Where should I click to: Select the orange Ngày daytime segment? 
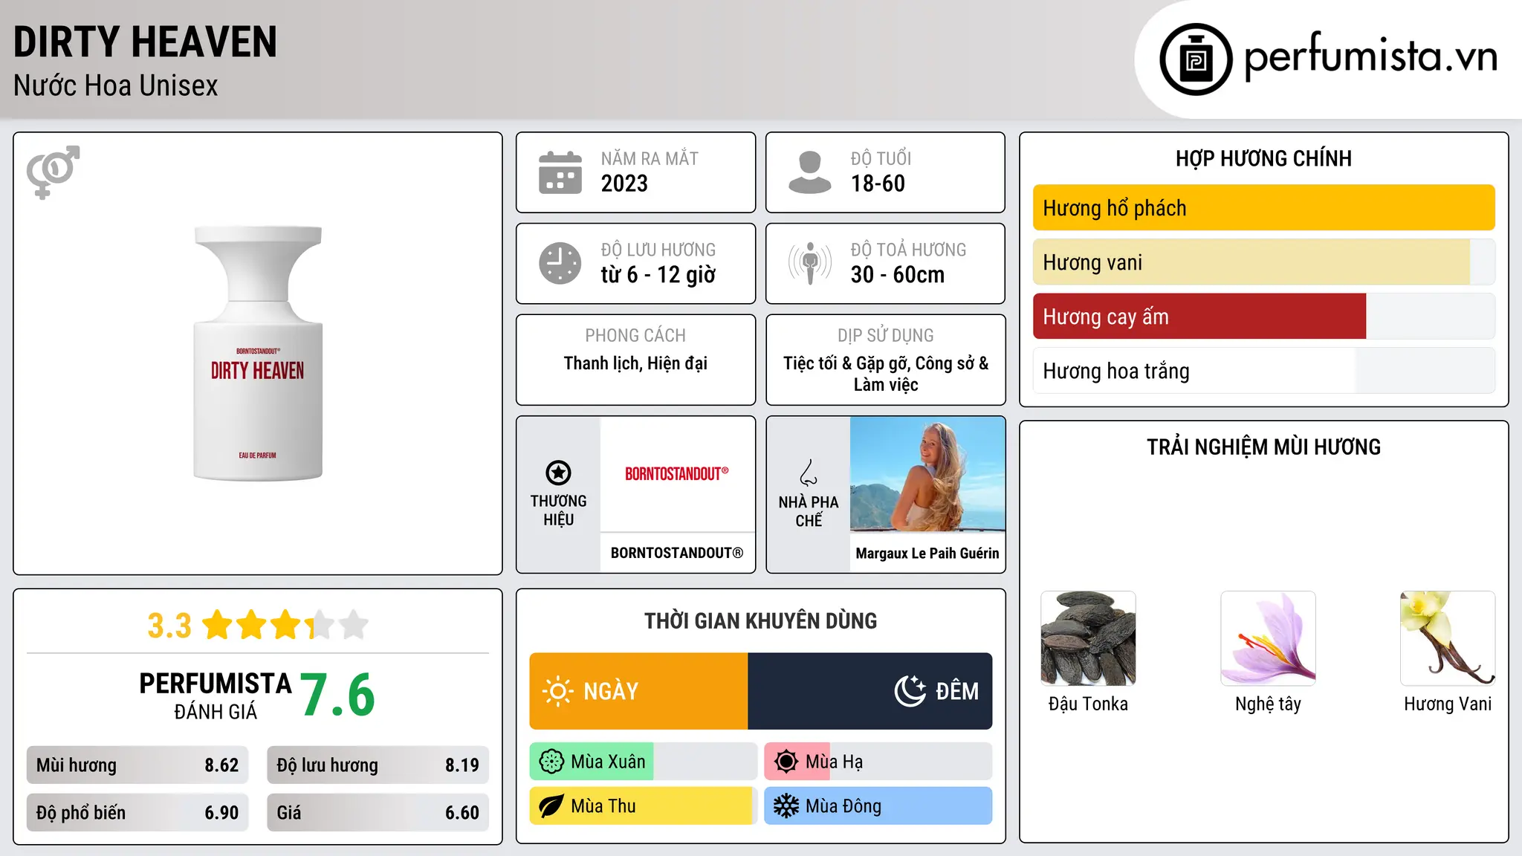point(638,691)
